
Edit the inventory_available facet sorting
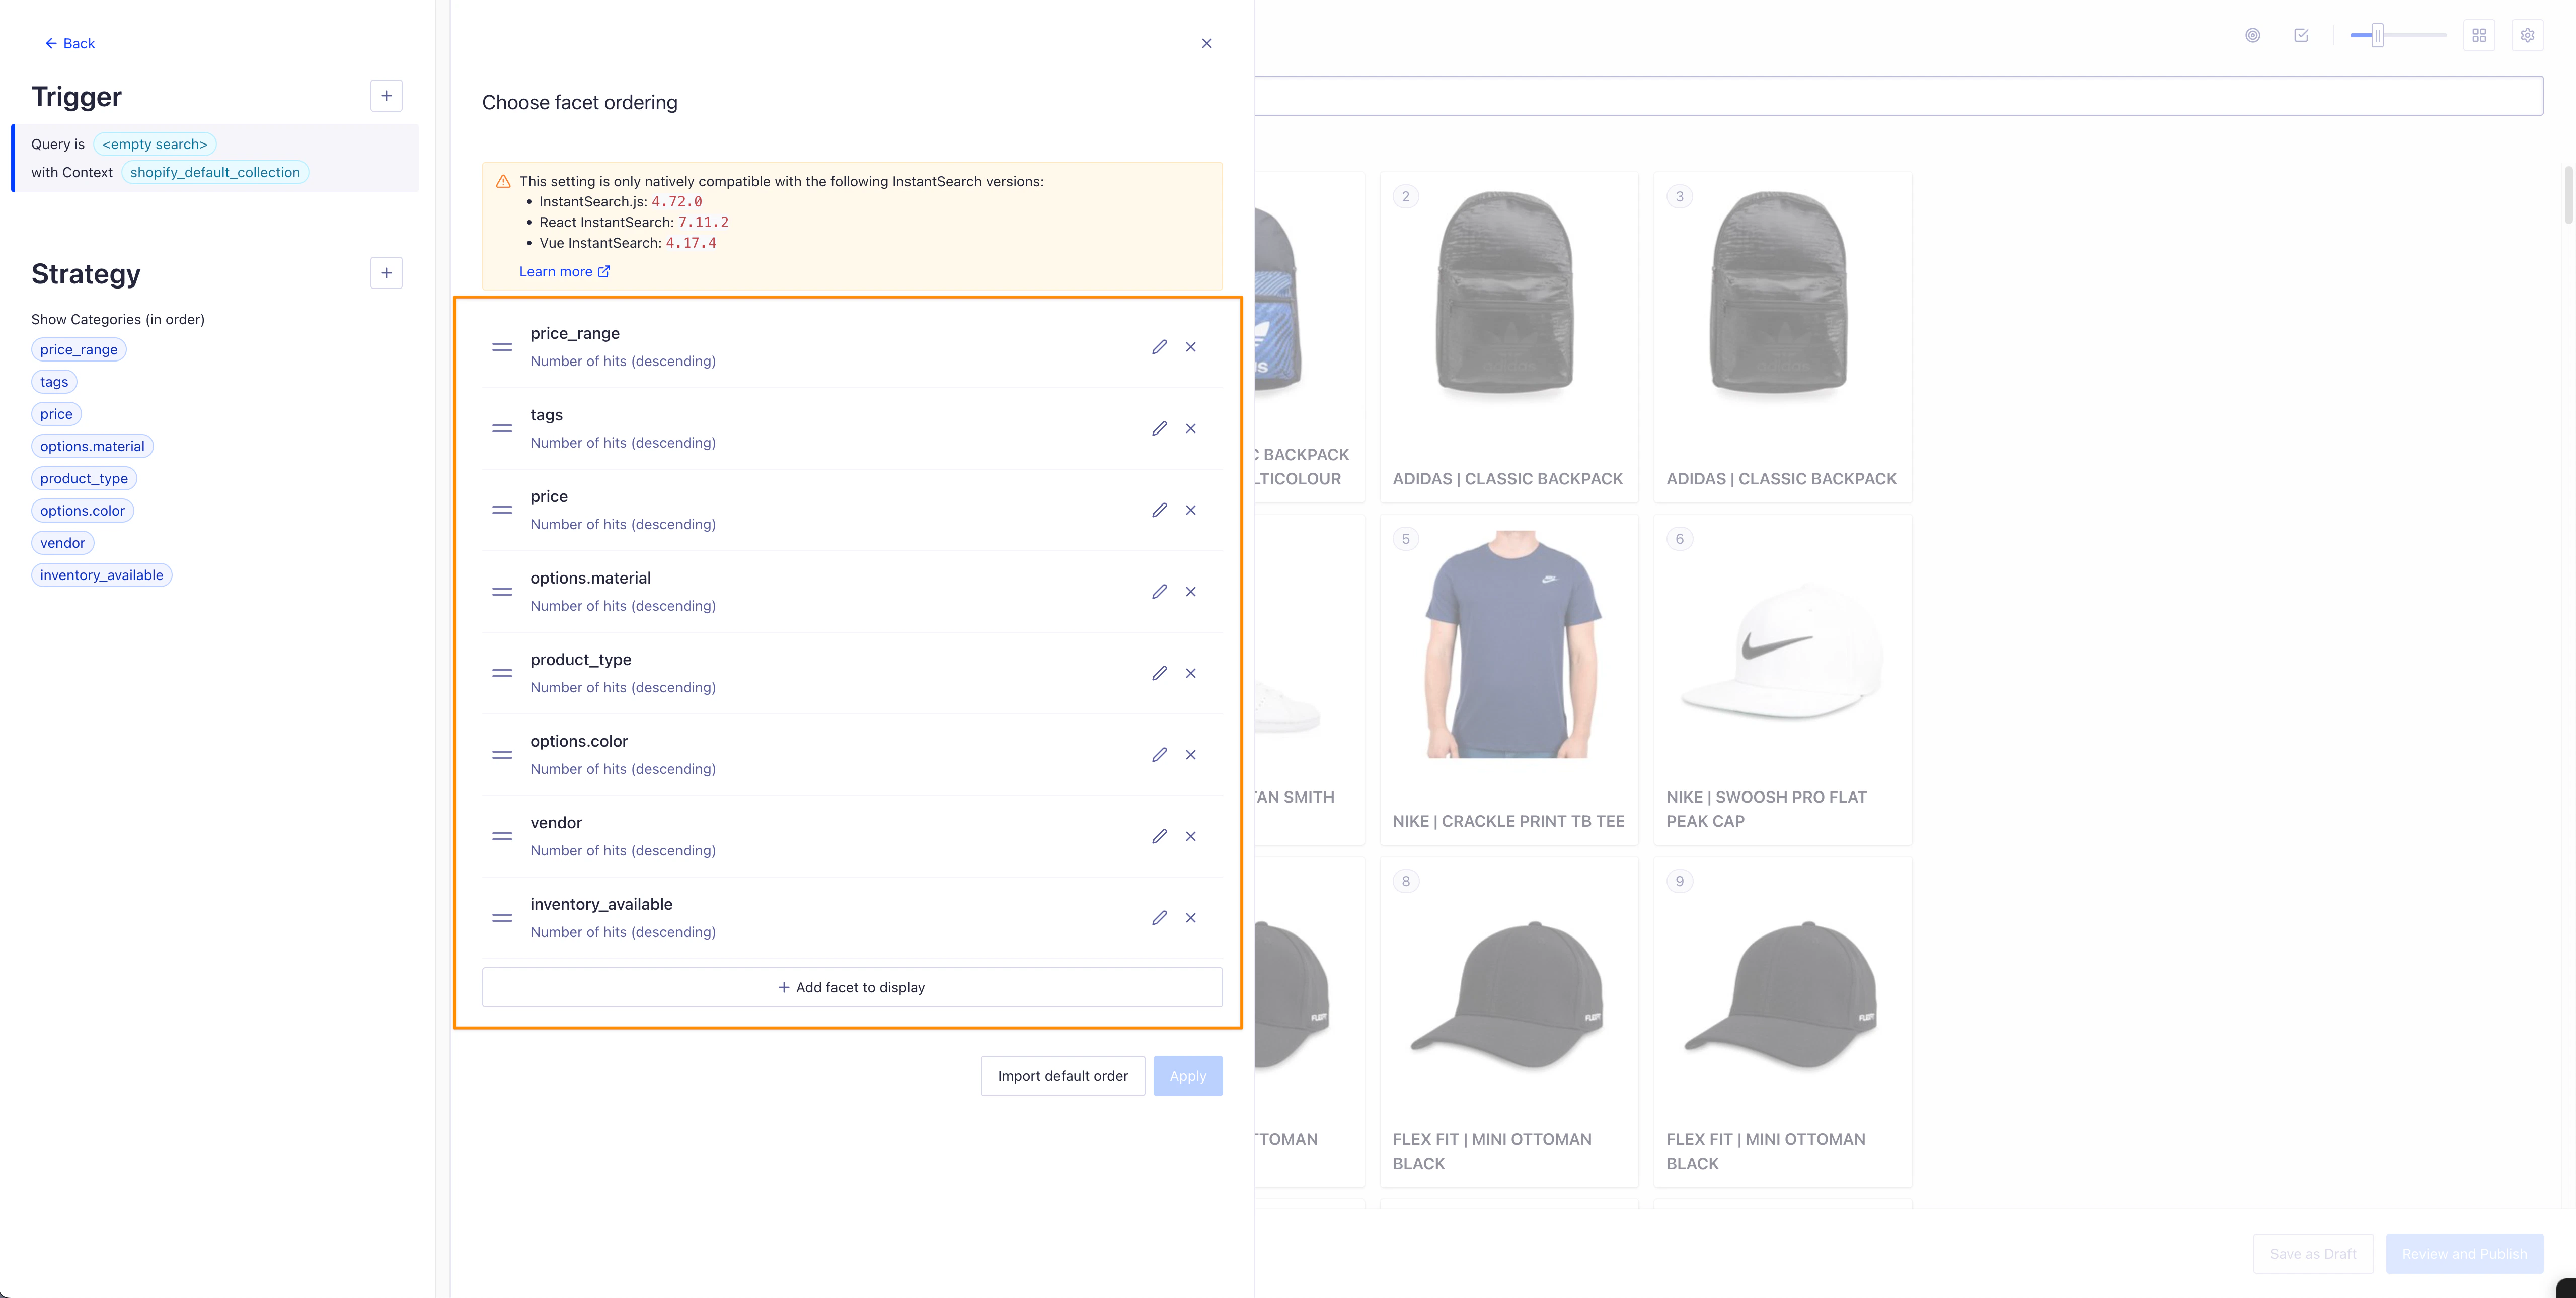click(1159, 918)
